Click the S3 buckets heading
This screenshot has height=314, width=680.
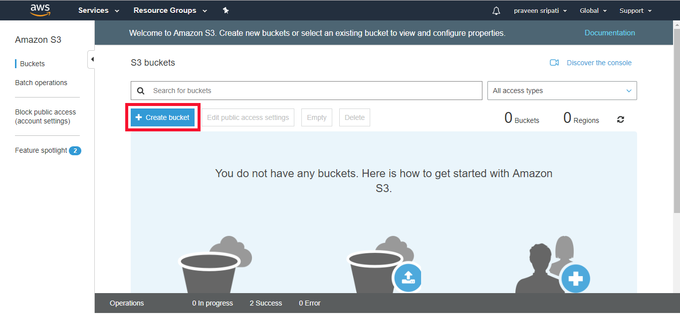tap(153, 63)
